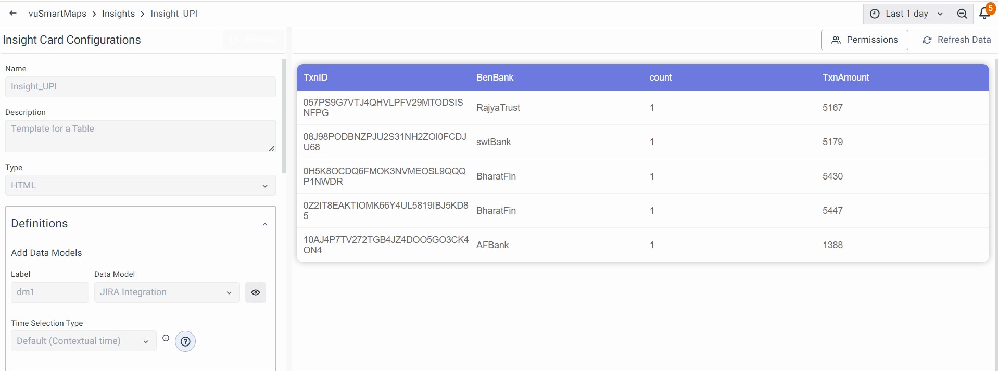
Task: Collapse the Definitions section
Action: [264, 224]
